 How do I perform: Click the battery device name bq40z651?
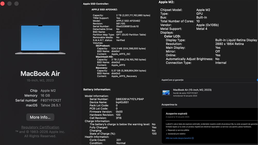(x=122, y=102)
